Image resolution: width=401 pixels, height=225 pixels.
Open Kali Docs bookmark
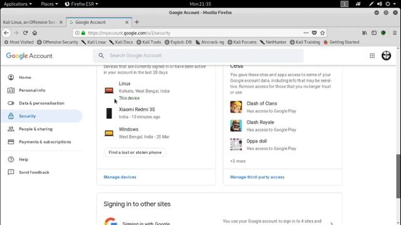tap(121, 42)
